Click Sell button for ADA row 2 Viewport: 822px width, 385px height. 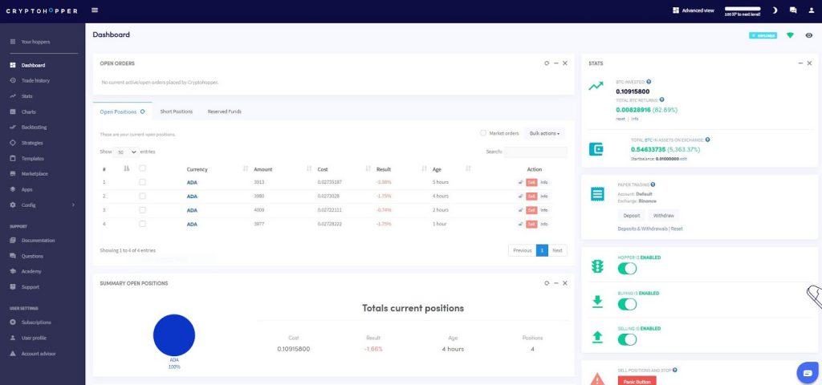tap(531, 196)
